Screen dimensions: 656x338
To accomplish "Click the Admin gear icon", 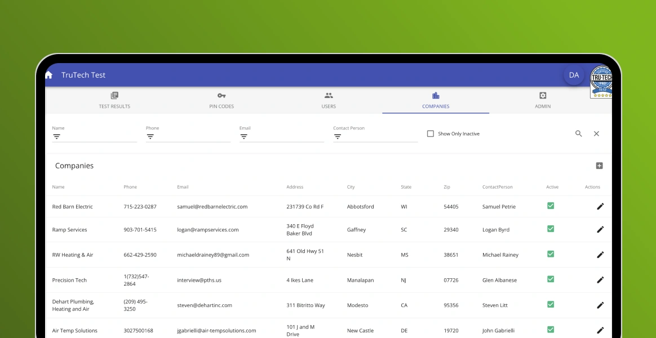I will pyautogui.click(x=543, y=95).
